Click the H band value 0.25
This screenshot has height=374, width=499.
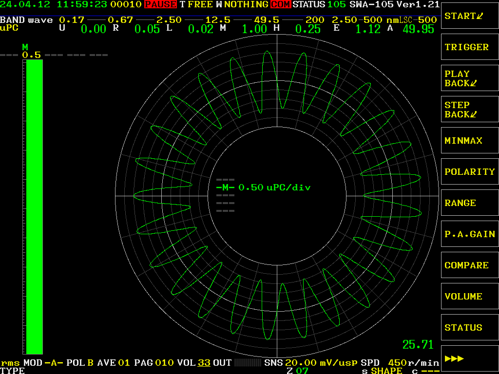(x=308, y=29)
